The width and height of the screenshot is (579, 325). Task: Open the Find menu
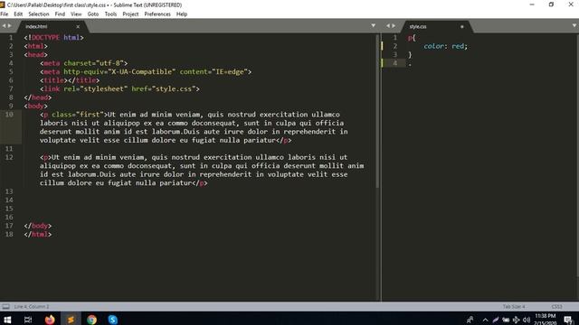tap(60, 14)
